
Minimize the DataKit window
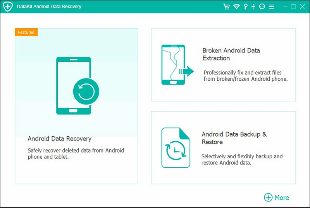click(285, 7)
